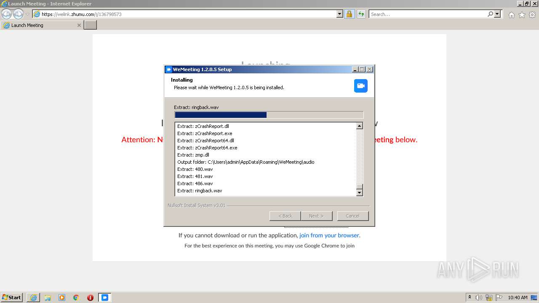Select the 'Extract: 486.wav' log line
The width and height of the screenshot is (539, 303).
pos(195,183)
